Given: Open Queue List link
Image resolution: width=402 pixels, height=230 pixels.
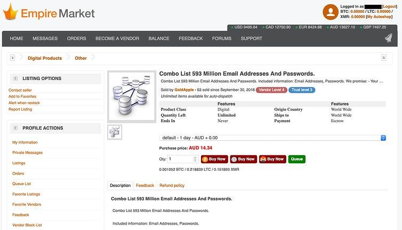Looking at the screenshot, I should tap(21, 184).
